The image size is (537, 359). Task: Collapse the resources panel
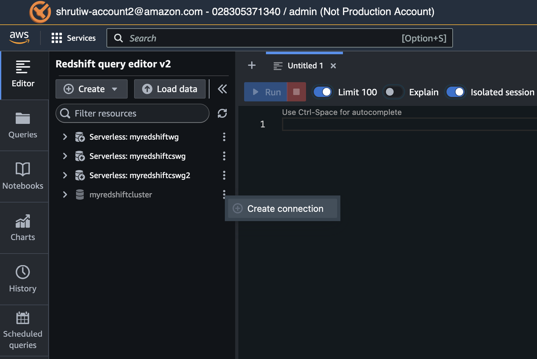click(222, 89)
